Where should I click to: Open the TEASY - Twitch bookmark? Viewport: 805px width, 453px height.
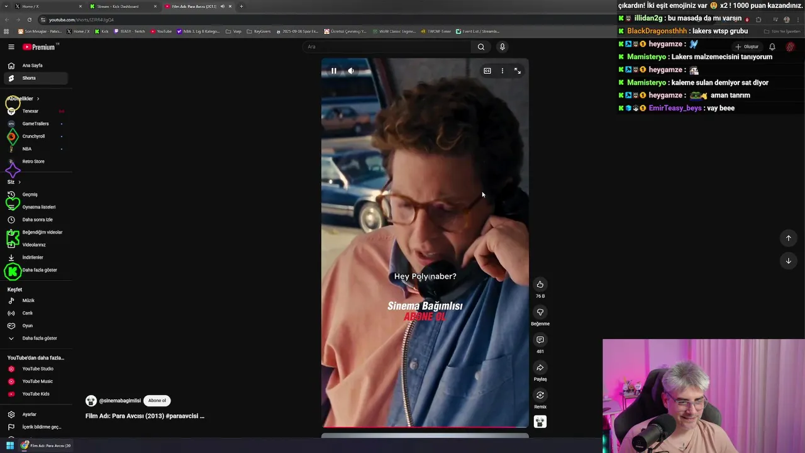(129, 31)
